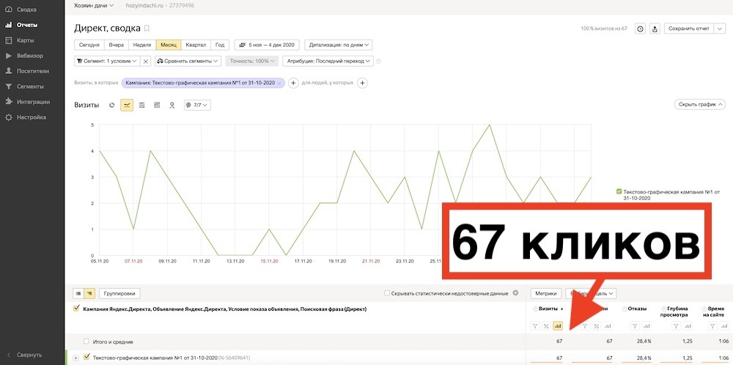The height and width of the screenshot is (365, 733).
Task: Open the 7/7 annotations dropdown
Action: (198, 105)
